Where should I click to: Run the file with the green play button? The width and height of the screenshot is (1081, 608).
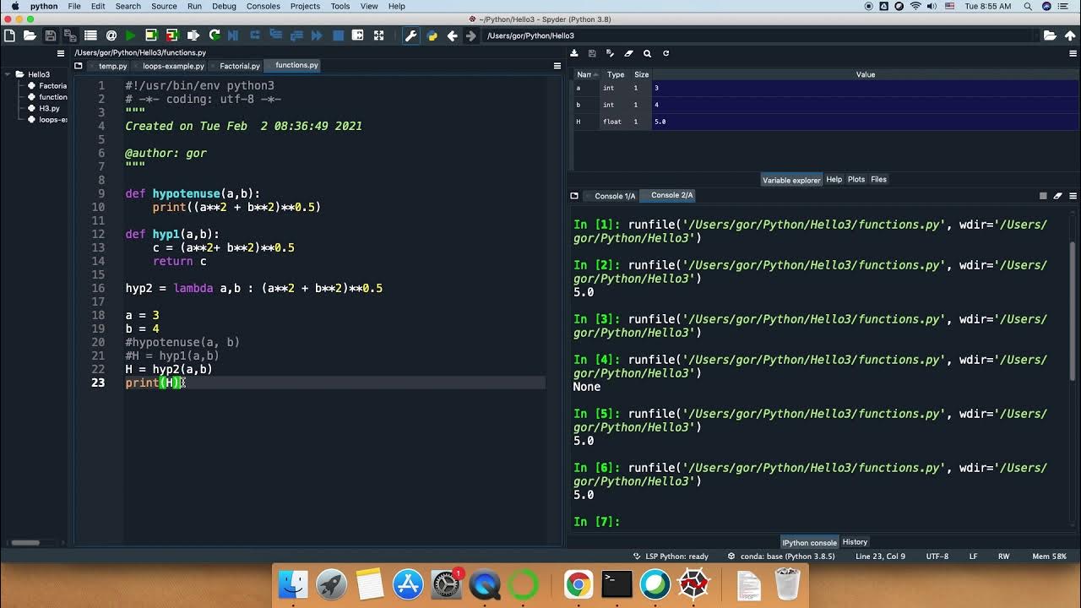[x=130, y=35]
